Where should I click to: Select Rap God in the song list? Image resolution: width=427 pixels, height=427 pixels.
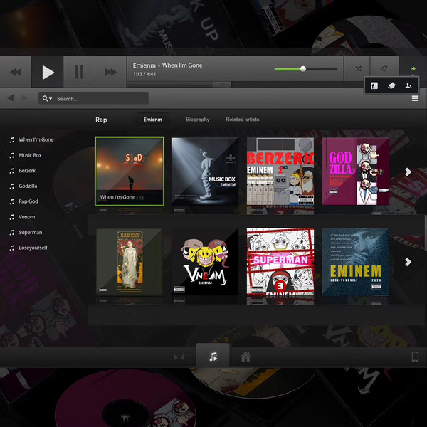point(28,201)
